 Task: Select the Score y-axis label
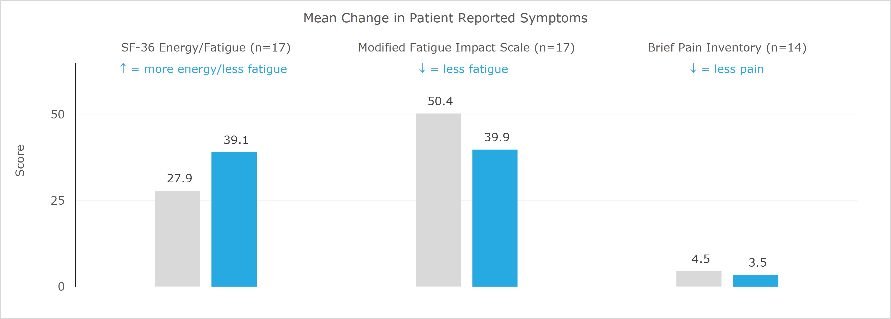20,161
